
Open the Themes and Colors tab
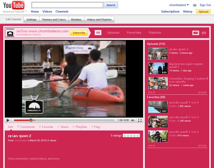54,19
